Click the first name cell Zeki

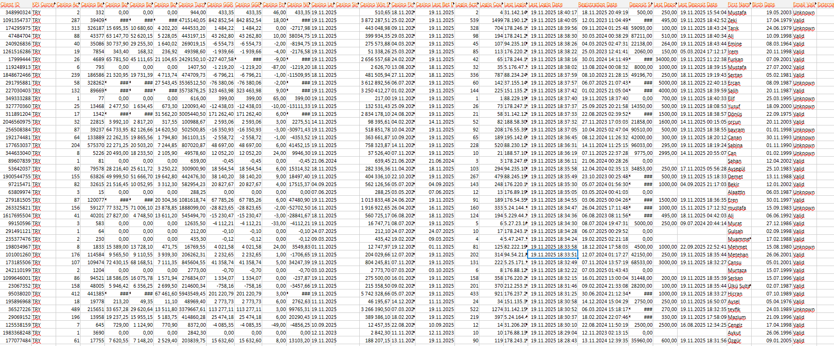click(732, 20)
